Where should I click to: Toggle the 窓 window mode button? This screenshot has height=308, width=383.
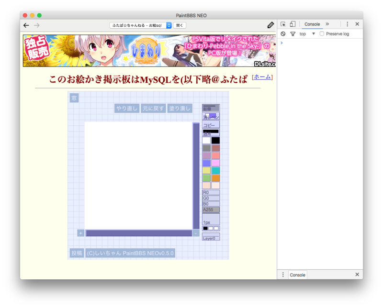click(74, 98)
